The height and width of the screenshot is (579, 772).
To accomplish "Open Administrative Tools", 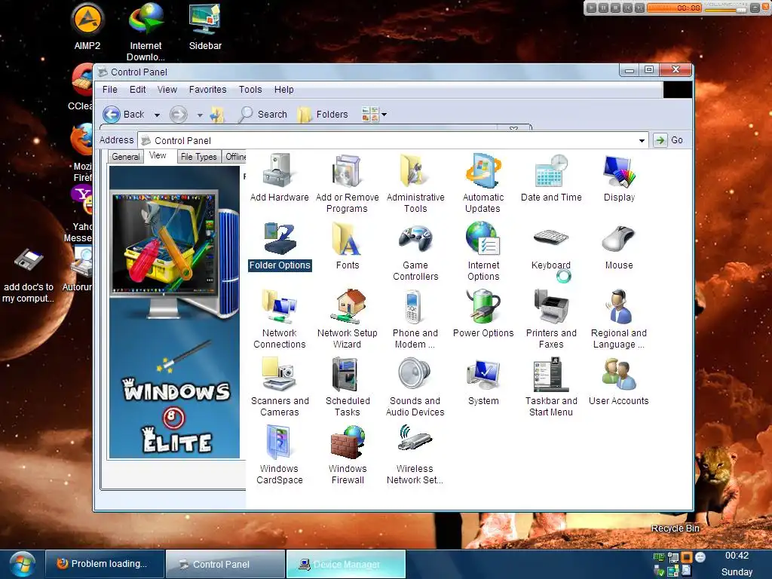I will tap(415, 183).
